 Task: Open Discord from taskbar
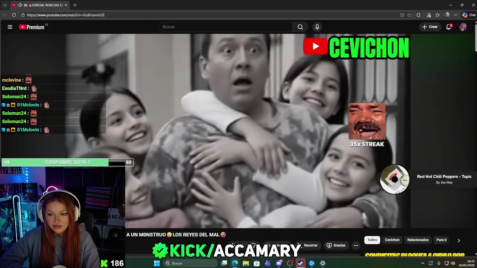279,263
